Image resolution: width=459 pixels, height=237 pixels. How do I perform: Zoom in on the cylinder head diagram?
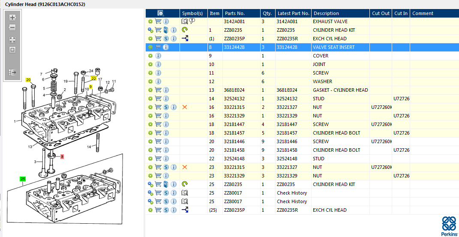[x=12, y=18]
